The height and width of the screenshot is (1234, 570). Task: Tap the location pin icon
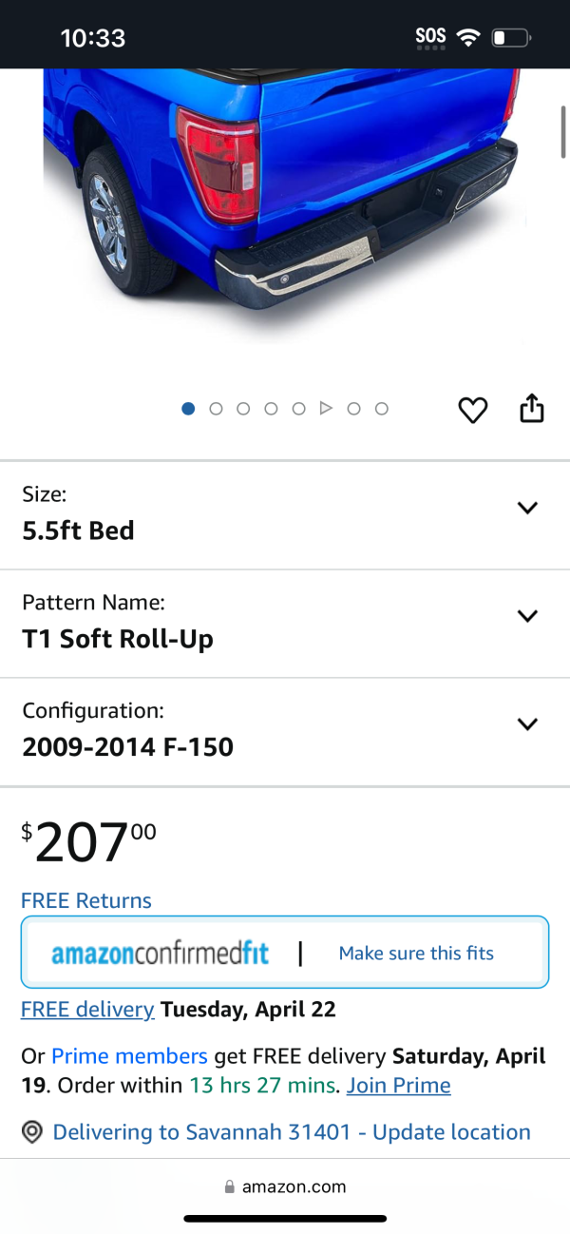(x=33, y=1132)
